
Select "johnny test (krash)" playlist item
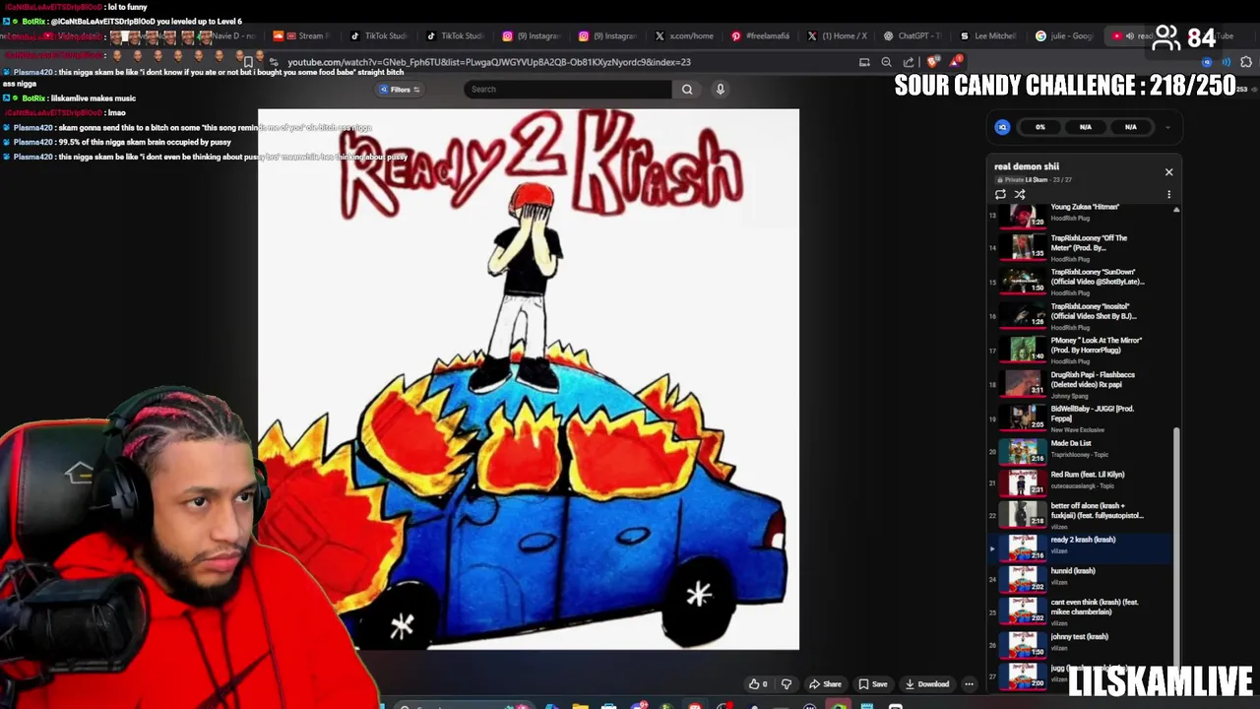1081,644
